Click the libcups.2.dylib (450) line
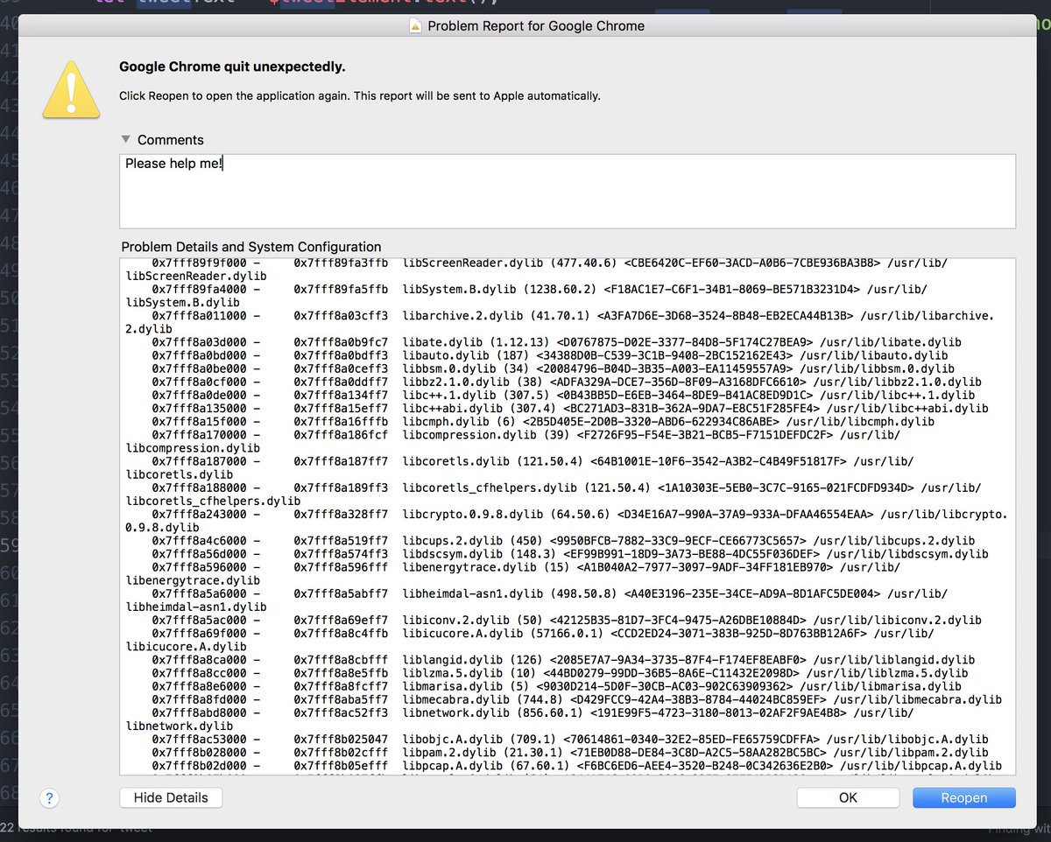 point(563,541)
